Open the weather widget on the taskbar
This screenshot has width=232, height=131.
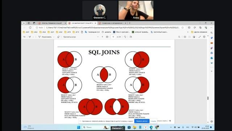pos(29,127)
